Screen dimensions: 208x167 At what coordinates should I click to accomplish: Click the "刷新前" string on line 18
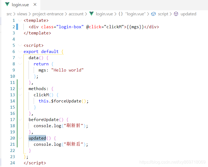(73, 126)
